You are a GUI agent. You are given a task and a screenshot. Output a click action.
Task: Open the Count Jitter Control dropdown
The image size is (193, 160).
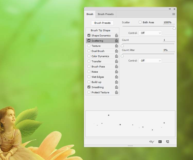pyautogui.click(x=150, y=61)
